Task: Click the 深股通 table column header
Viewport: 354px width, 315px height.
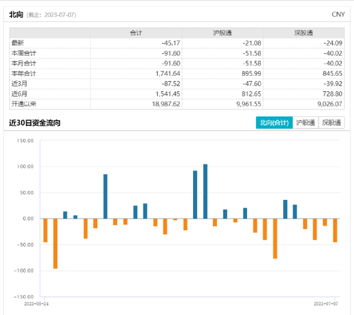Action: point(304,33)
